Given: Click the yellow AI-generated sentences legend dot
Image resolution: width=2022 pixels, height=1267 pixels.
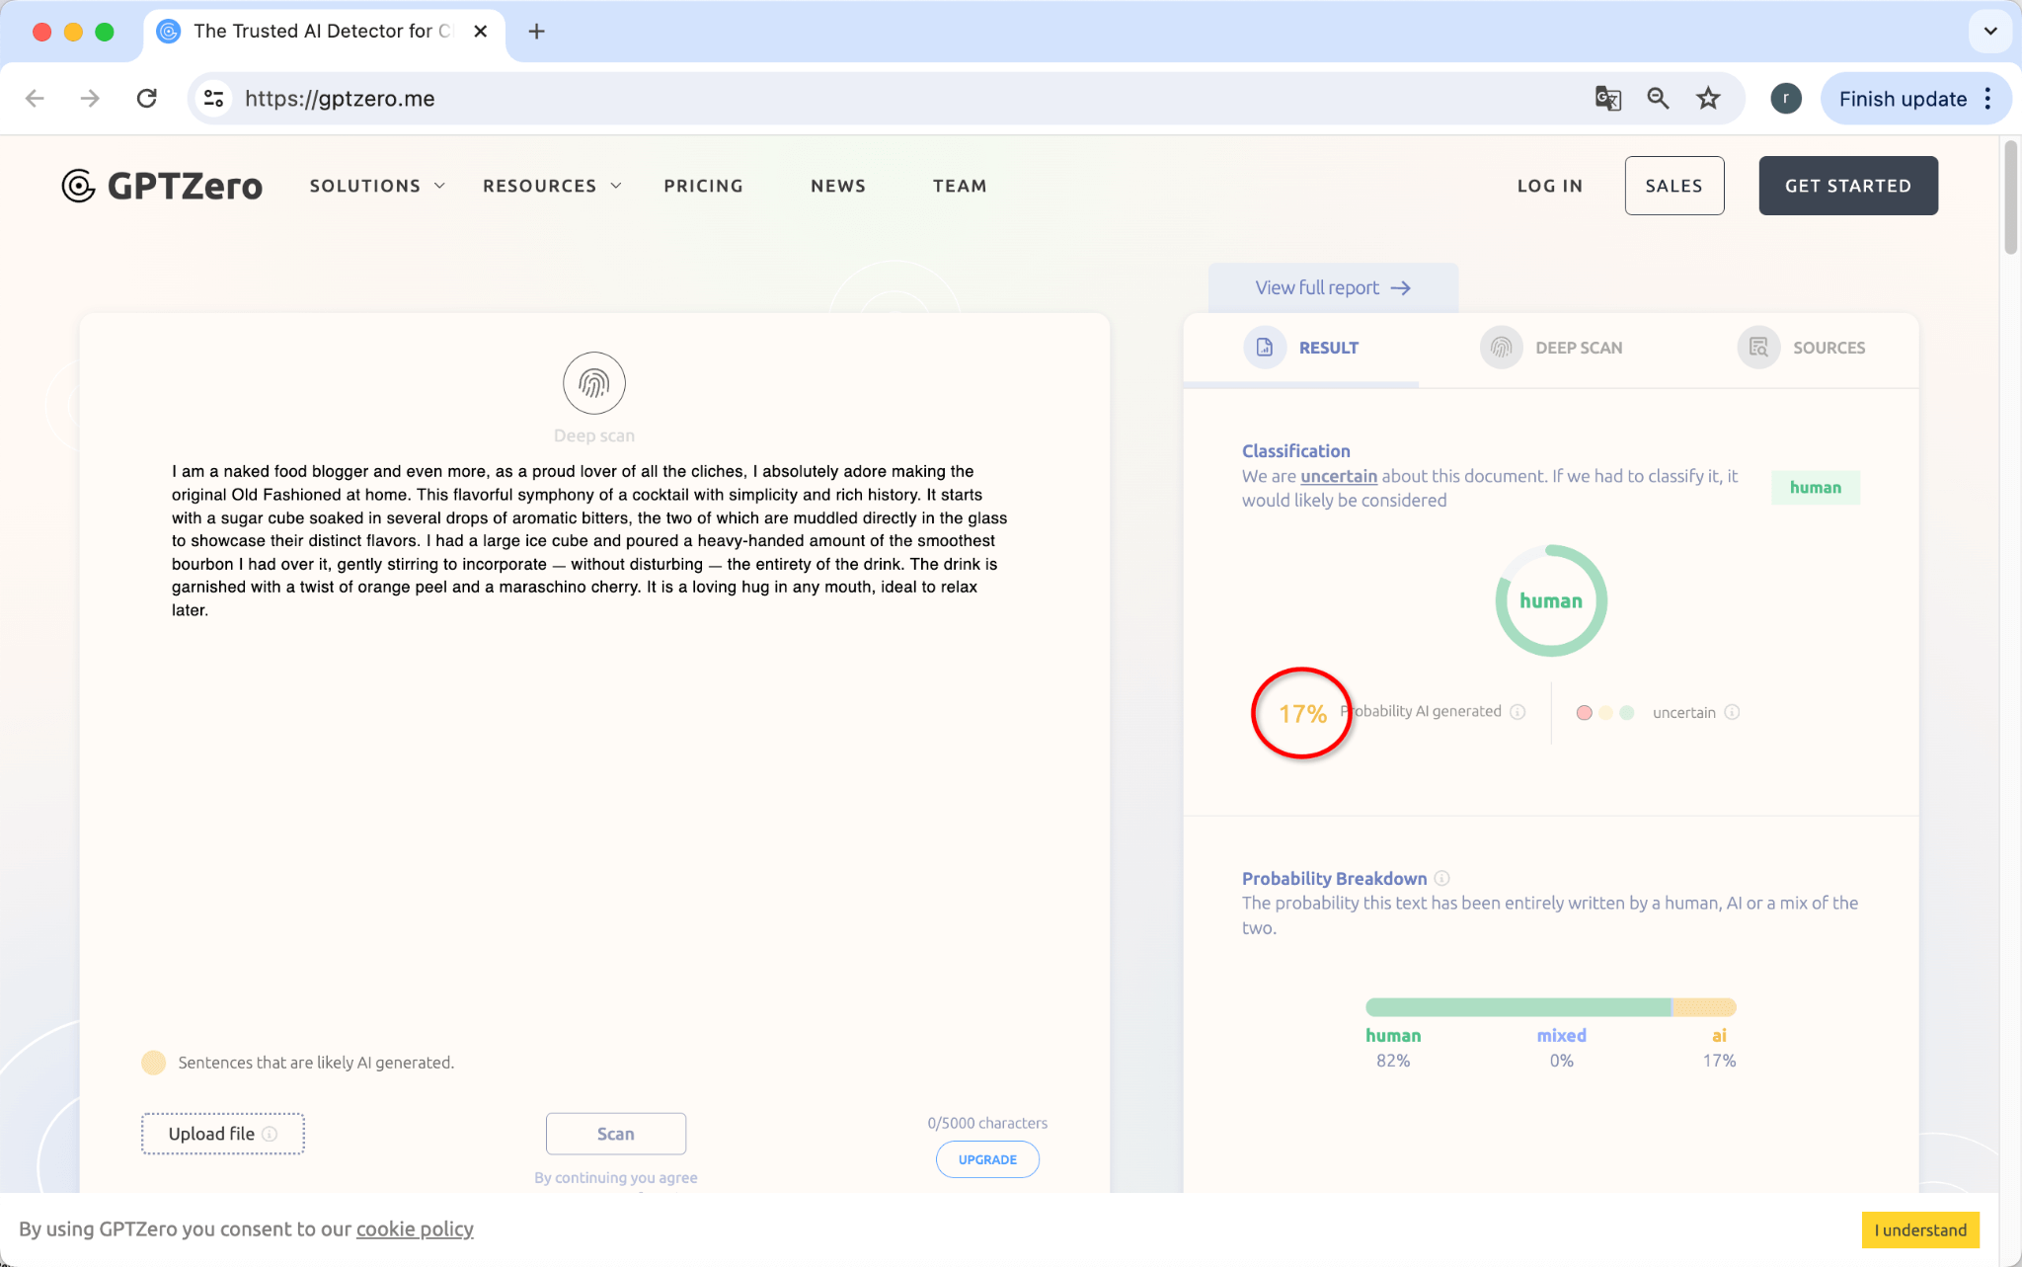Looking at the screenshot, I should tap(153, 1063).
